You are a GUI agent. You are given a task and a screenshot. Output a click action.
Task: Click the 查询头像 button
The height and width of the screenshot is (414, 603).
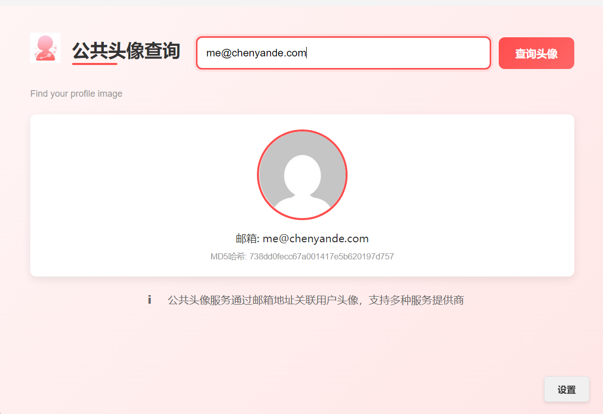pyautogui.click(x=536, y=53)
